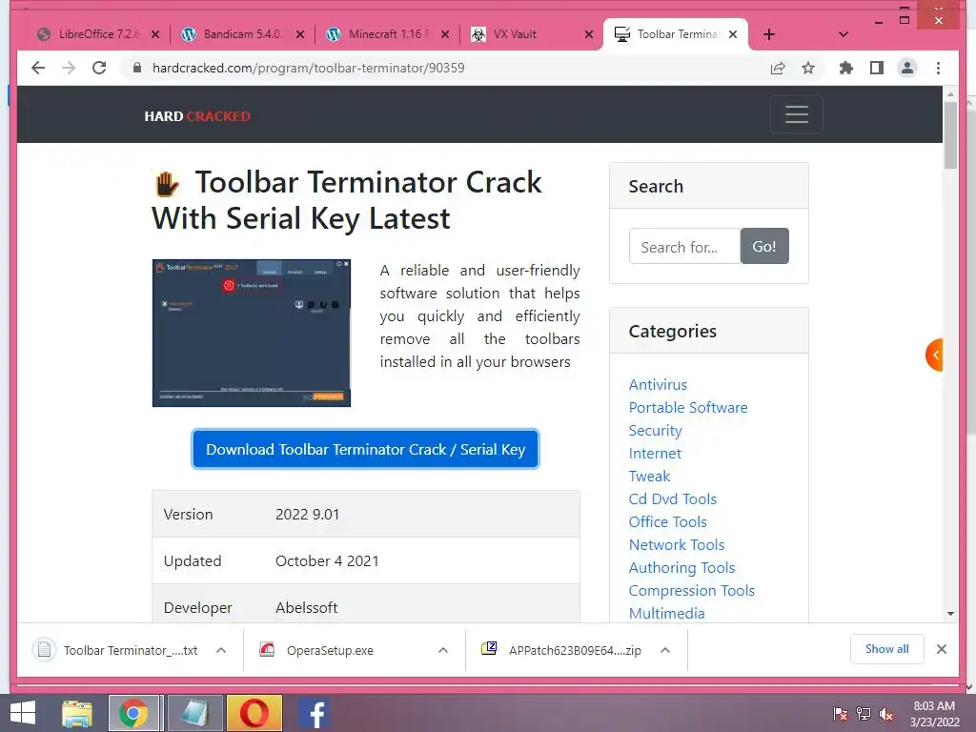976x732 pixels.
Task: Open the Security category
Action: click(656, 431)
